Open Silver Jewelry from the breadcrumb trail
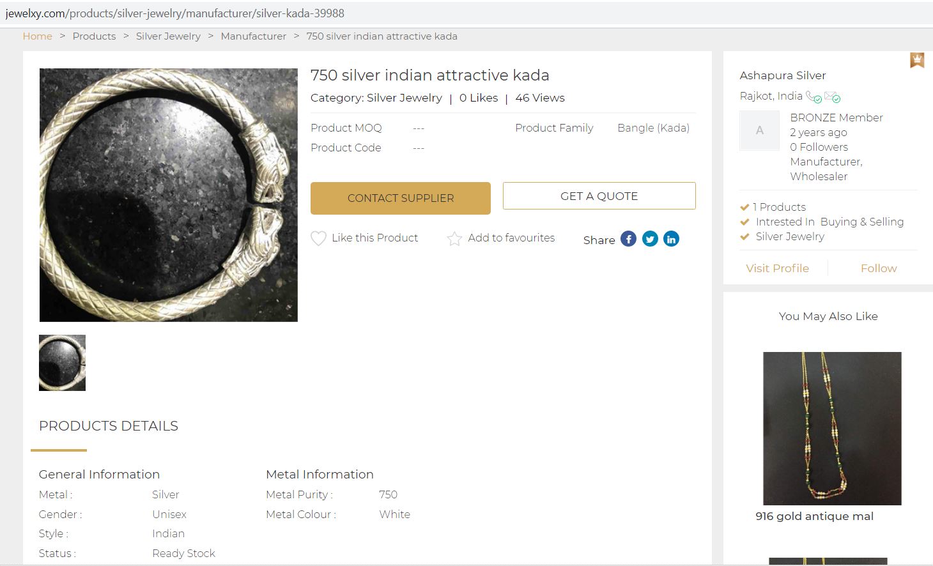Image resolution: width=933 pixels, height=566 pixels. point(168,36)
